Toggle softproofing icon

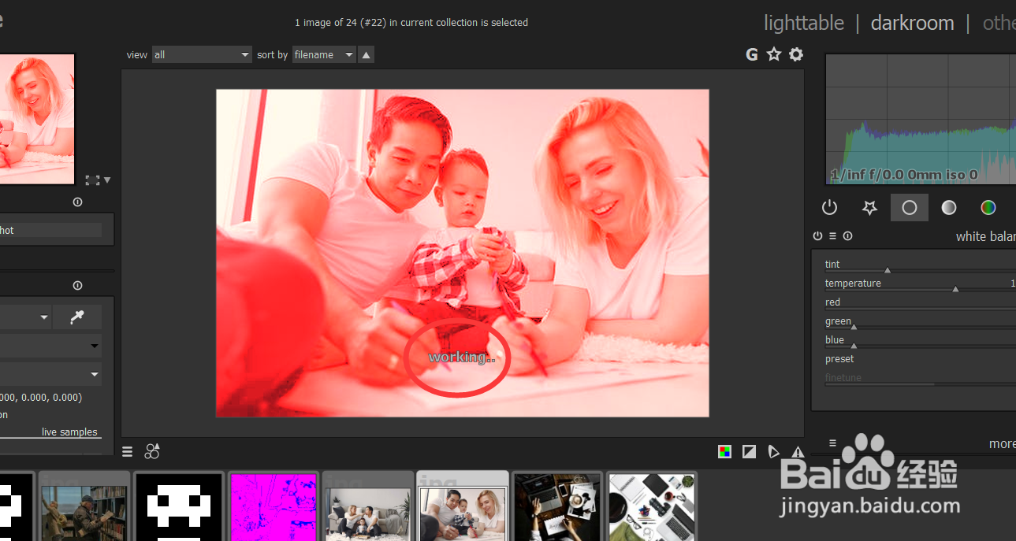point(773,451)
